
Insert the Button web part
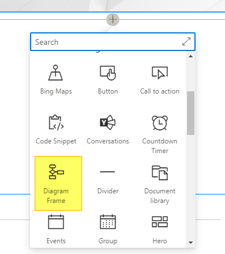click(x=108, y=80)
